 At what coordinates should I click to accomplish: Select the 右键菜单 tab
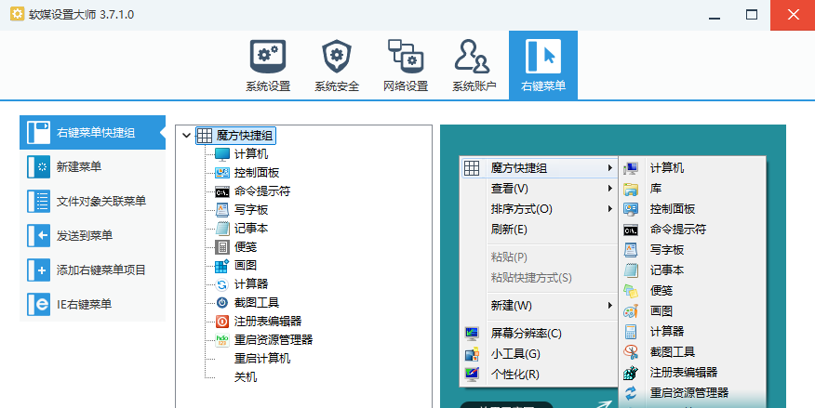(x=543, y=65)
